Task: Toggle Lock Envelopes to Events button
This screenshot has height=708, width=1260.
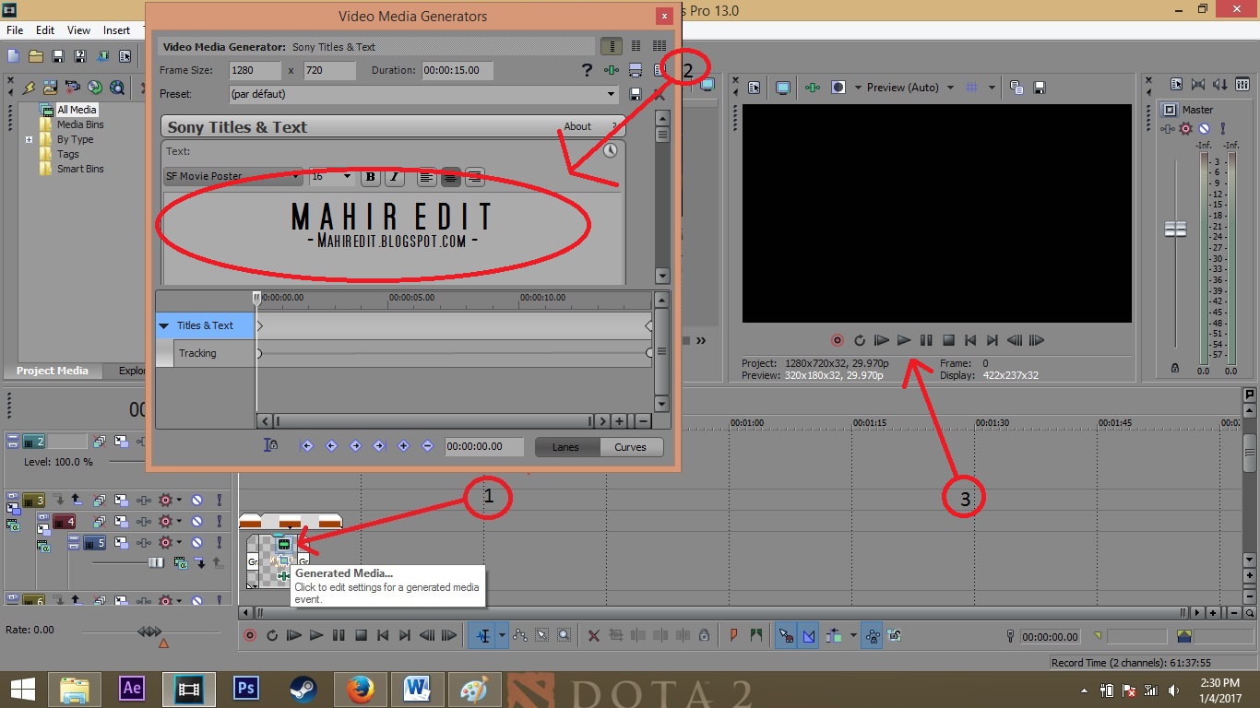Action: pos(872,635)
